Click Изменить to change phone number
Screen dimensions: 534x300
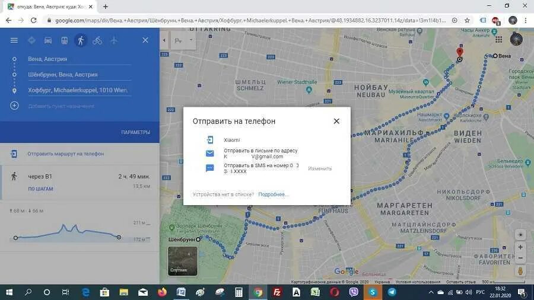[320, 168]
